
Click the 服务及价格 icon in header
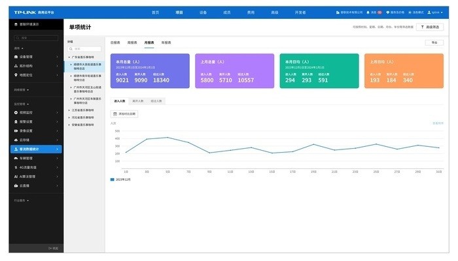click(x=388, y=12)
